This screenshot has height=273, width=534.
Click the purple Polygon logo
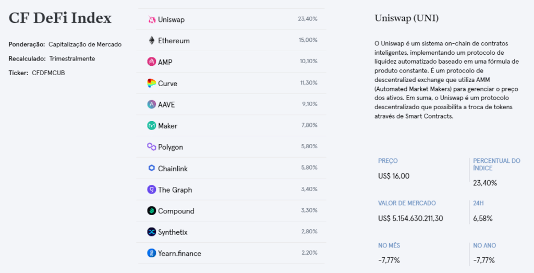tap(152, 147)
